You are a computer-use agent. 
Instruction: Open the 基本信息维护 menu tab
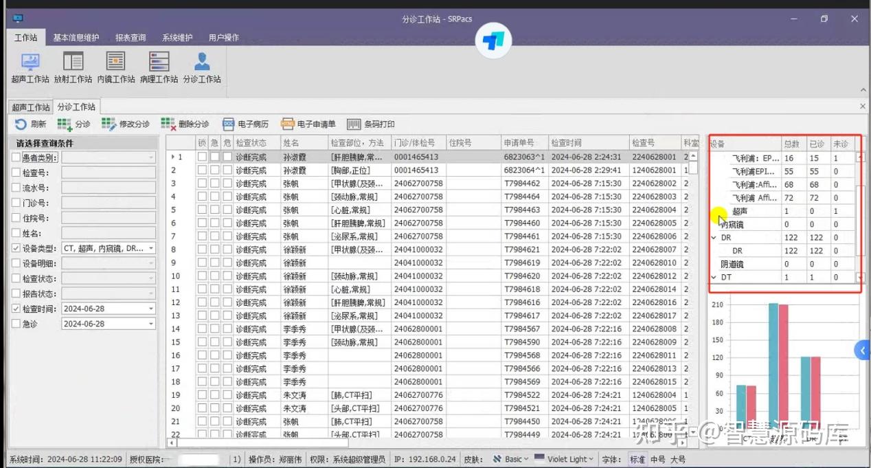76,38
